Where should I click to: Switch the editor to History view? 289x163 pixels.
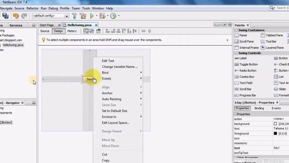click(72, 31)
